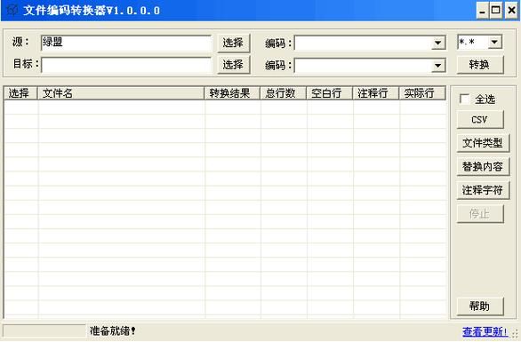Click the 源 source path input field

(126, 43)
